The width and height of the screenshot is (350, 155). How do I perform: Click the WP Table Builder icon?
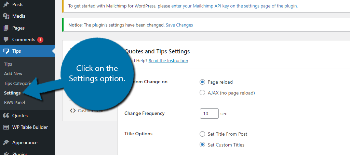tap(6, 127)
